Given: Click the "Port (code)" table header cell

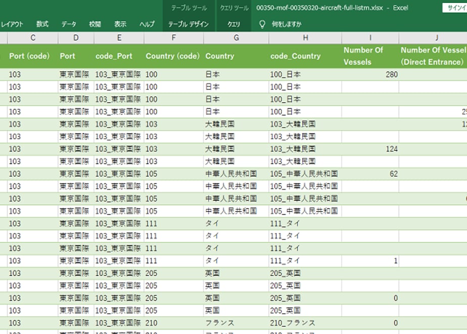Looking at the screenshot, I should click(33, 56).
